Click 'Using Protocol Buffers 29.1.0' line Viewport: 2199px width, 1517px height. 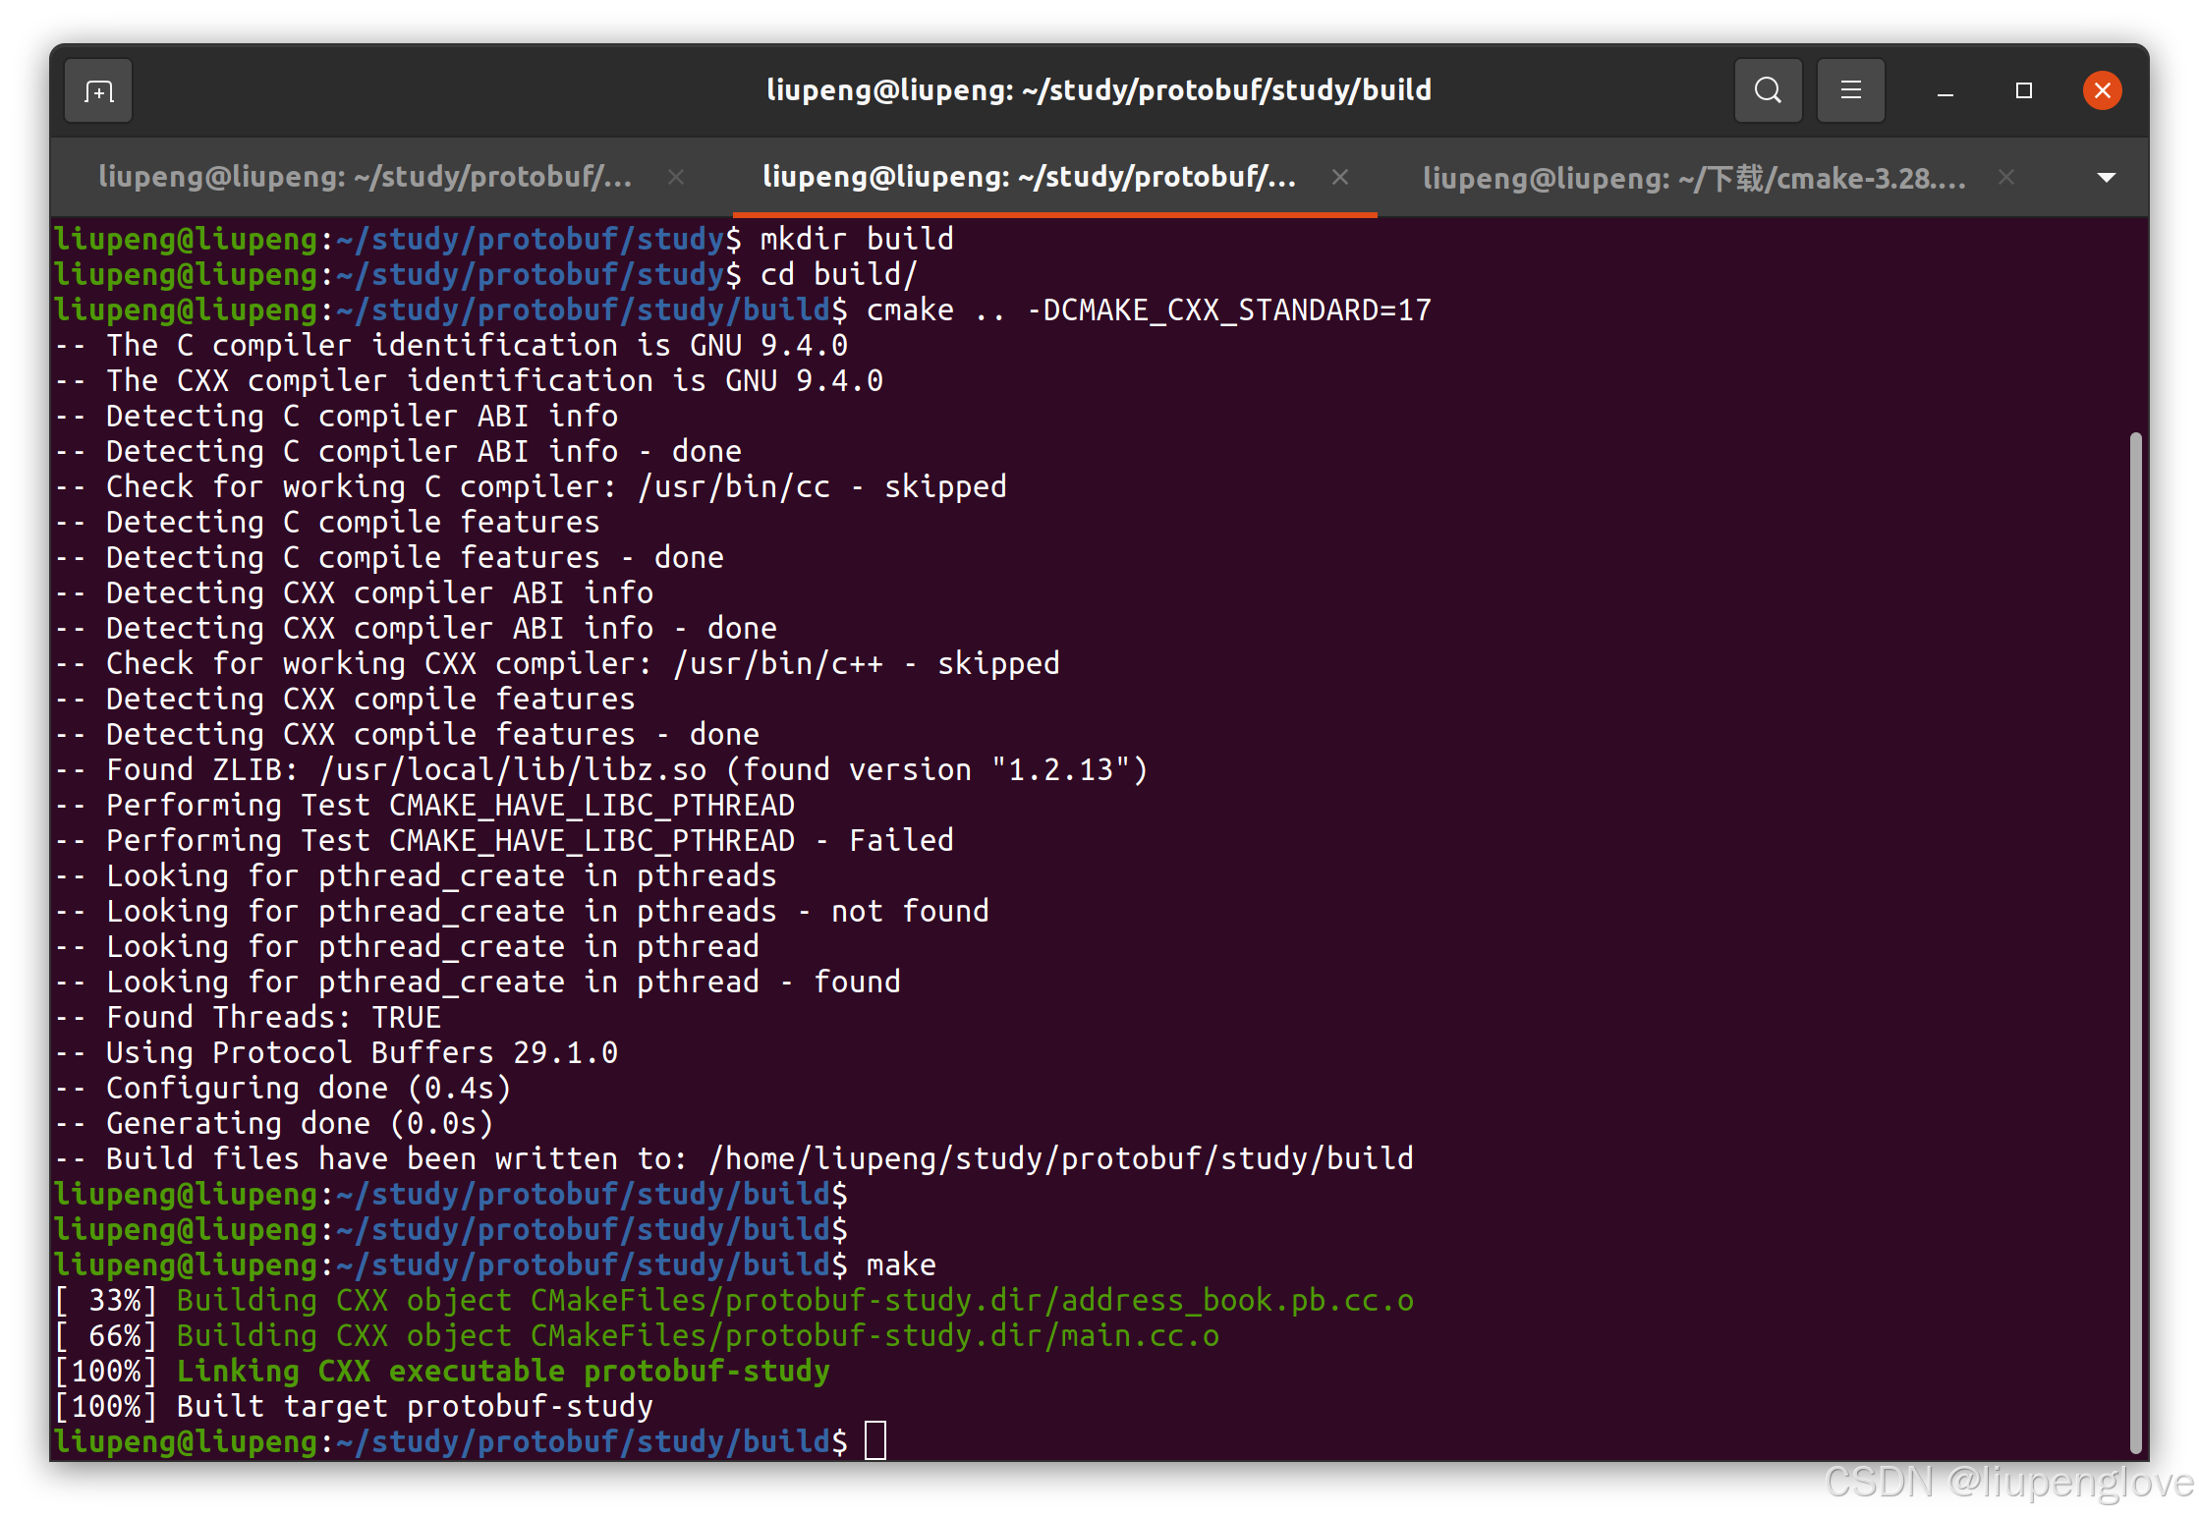336,1052
